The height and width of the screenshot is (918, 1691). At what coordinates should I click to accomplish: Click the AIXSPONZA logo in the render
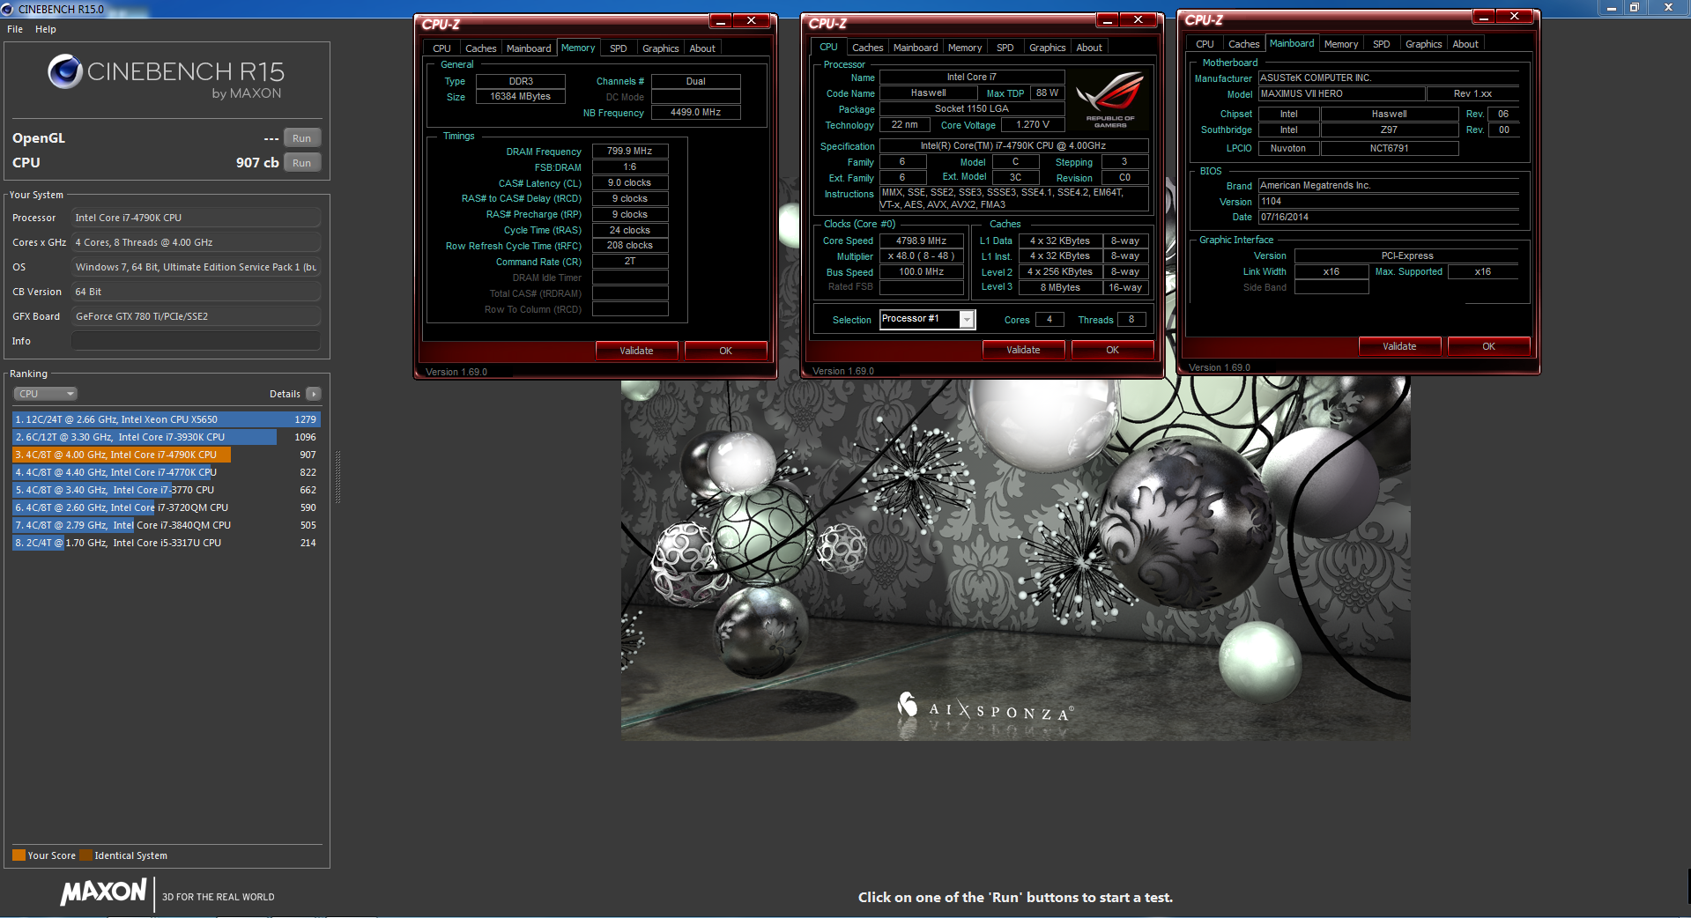(x=984, y=707)
